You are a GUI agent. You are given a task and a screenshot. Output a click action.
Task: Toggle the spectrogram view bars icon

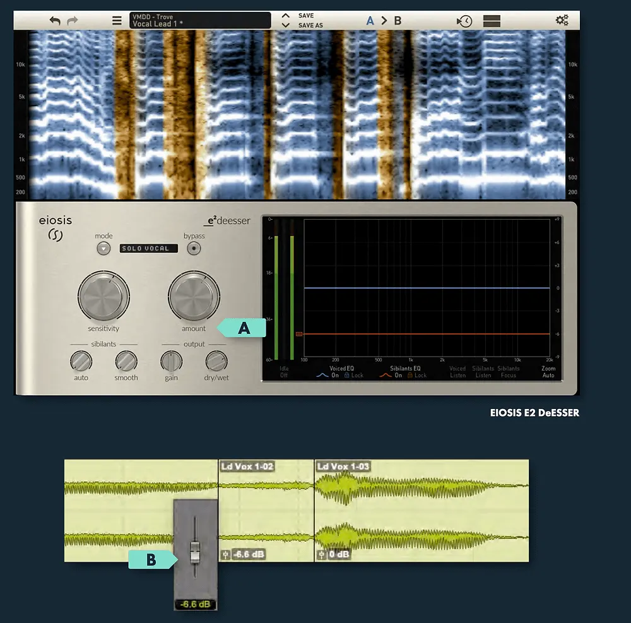[492, 21]
